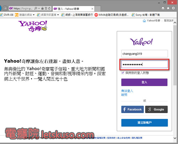The width and height of the screenshot is (178, 144).
Task: Click the Facebook f icon
Action: click(x=124, y=109)
